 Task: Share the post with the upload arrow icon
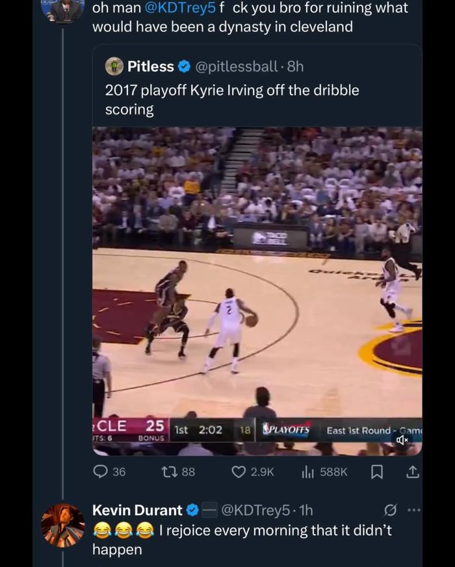click(412, 472)
